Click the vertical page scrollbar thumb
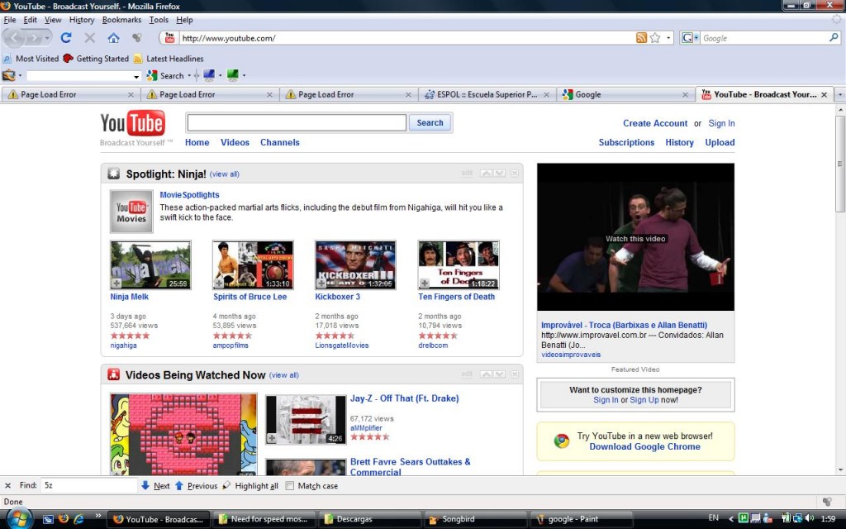The height and width of the screenshot is (529, 846). tap(840, 164)
